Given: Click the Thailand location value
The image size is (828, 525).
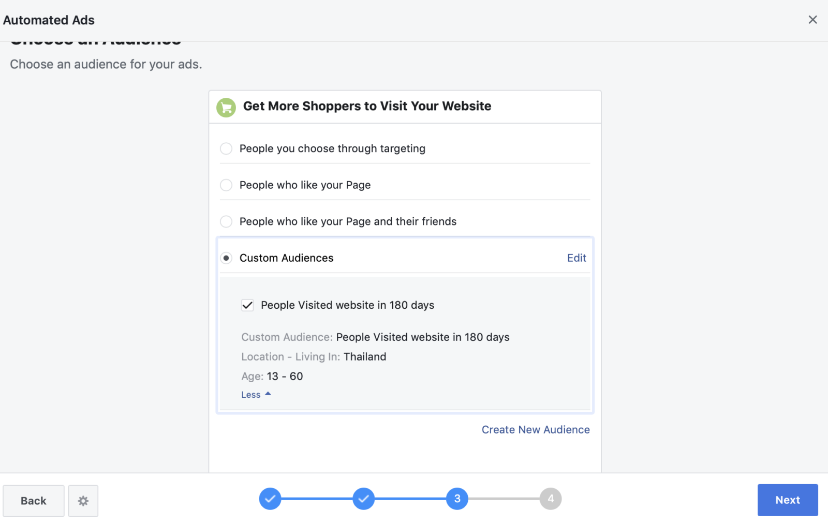Looking at the screenshot, I should tap(365, 357).
